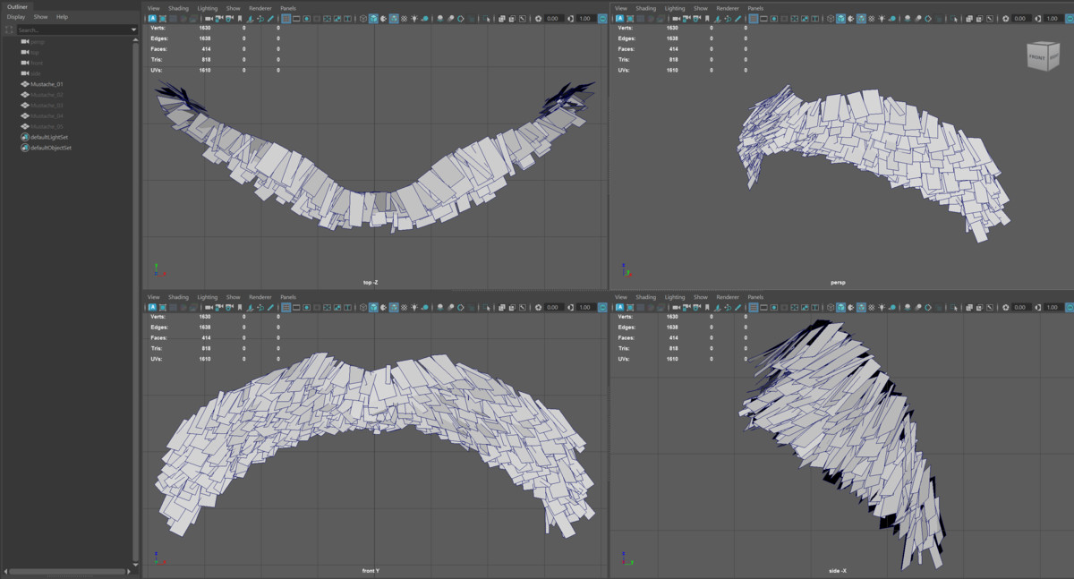Click Smooth Shade All icon in persp panel
The height and width of the screenshot is (579, 1074).
840,19
